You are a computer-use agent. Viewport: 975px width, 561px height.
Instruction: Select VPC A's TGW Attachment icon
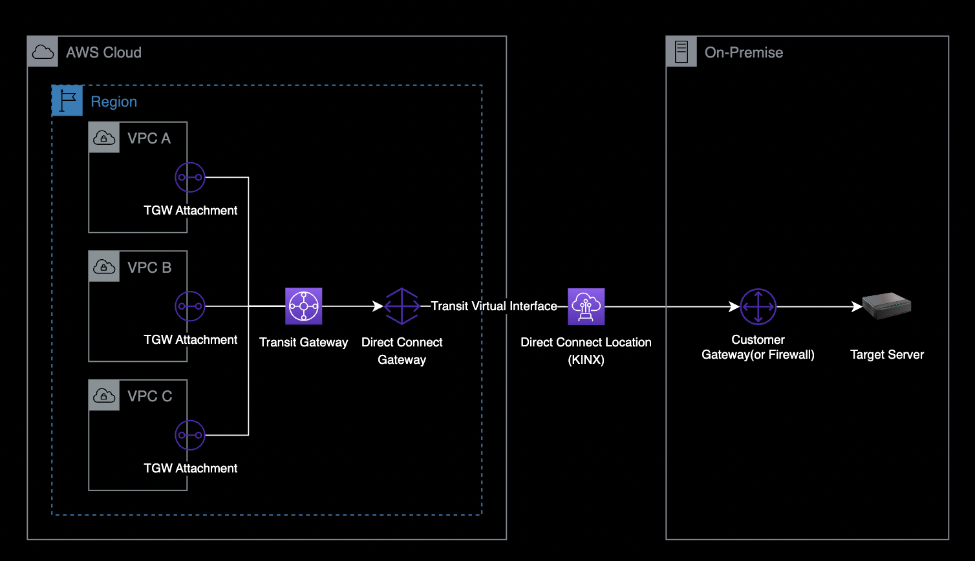(x=190, y=177)
